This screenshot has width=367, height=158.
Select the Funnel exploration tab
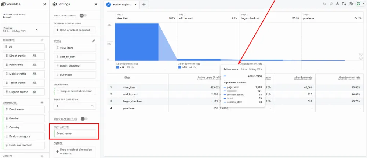(x=122, y=4)
